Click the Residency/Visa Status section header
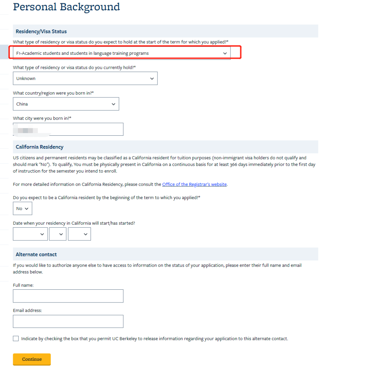Image resolution: width=372 pixels, height=371 pixels. [x=41, y=32]
